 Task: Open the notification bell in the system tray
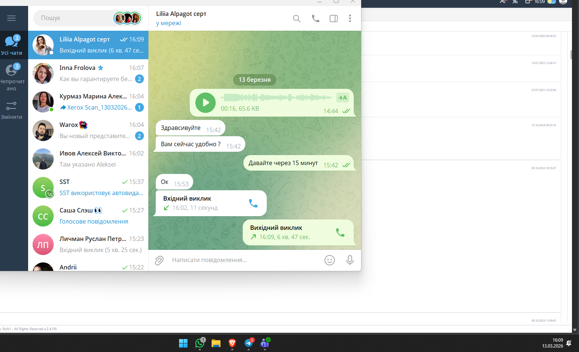[x=569, y=343]
